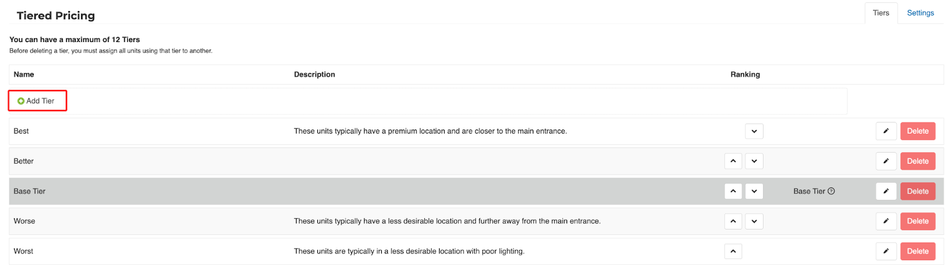Edit the Worse tier with pencil icon
Viewport: 947px width, 265px height.
[885, 221]
